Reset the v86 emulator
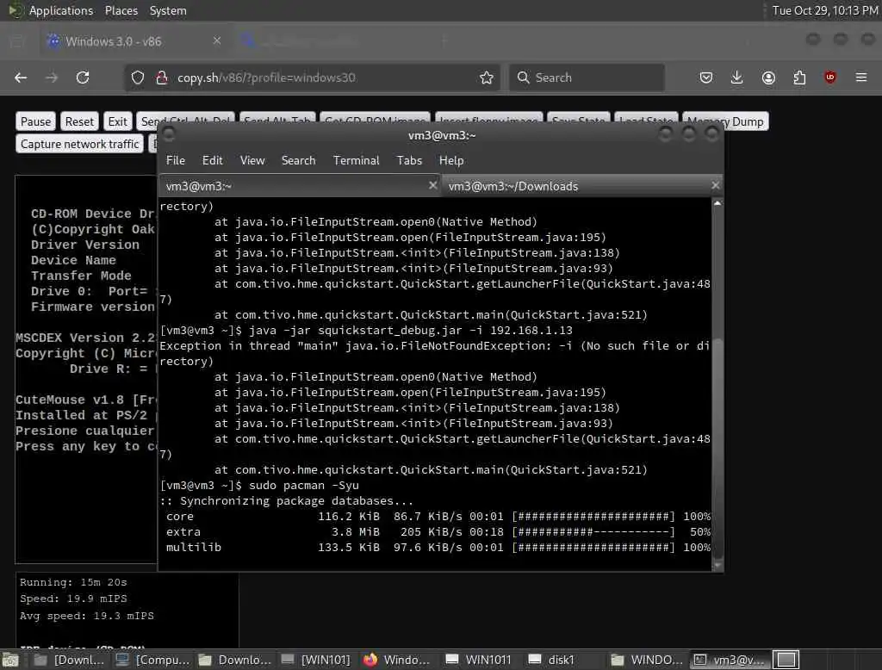Image resolution: width=882 pixels, height=670 pixels. click(79, 121)
